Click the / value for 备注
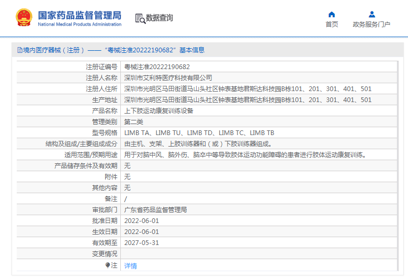The image size is (408, 278). click(126, 199)
